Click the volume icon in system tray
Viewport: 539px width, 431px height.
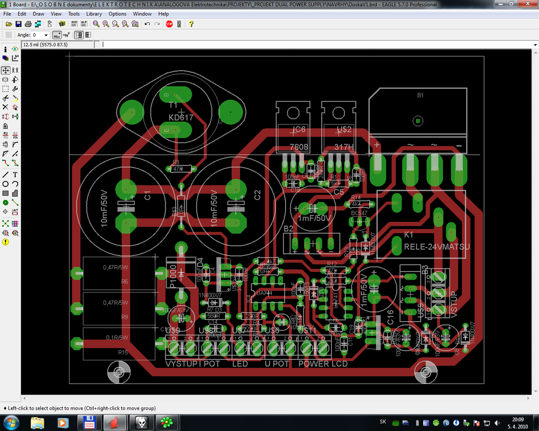pos(497,423)
